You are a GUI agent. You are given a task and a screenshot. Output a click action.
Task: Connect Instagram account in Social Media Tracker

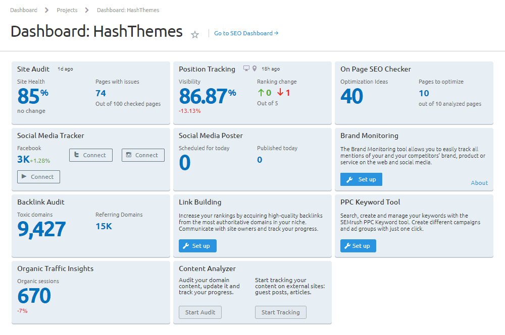click(x=143, y=155)
